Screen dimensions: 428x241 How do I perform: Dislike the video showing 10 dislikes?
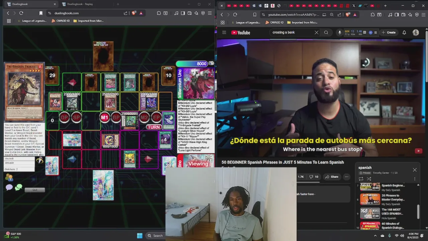click(313, 177)
